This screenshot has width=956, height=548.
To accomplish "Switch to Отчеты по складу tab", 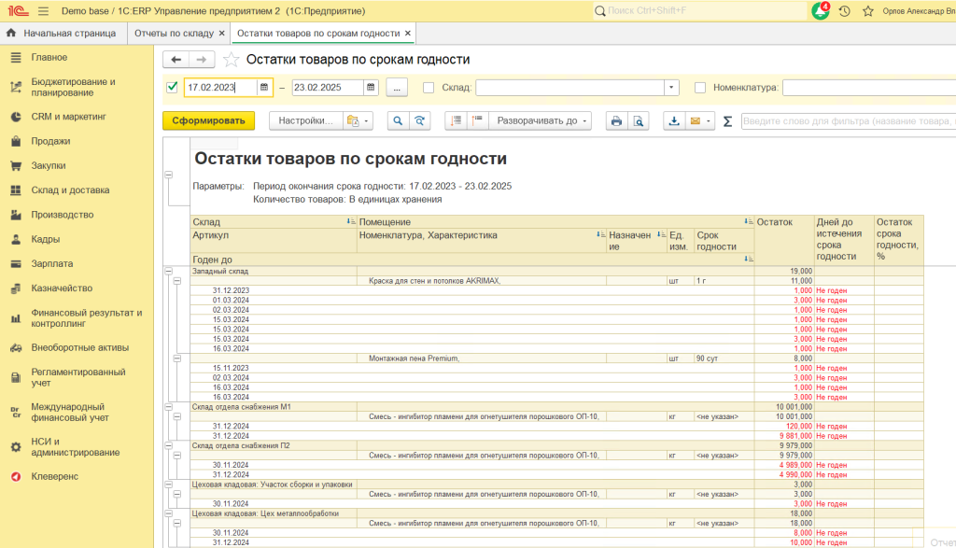I will point(174,33).
